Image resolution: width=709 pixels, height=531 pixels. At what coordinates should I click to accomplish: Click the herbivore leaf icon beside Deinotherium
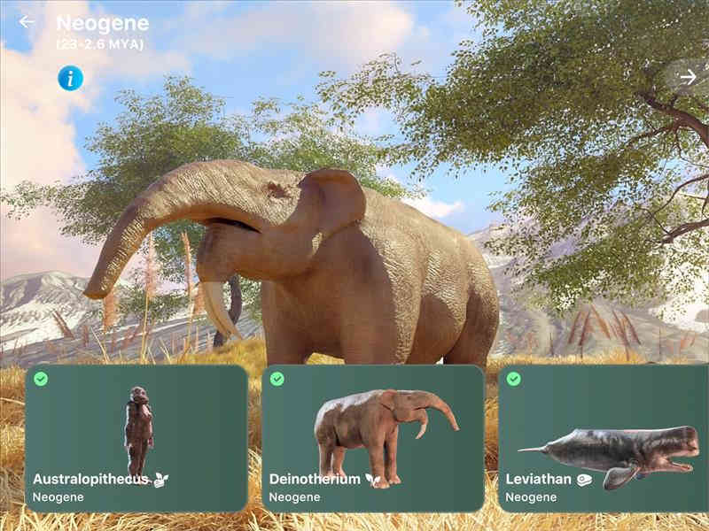[373, 480]
